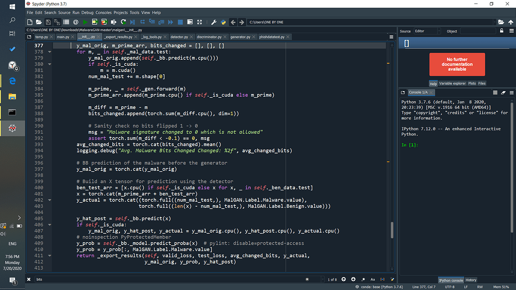
Task: Enable regular expression search in find bar
Action: point(363,279)
